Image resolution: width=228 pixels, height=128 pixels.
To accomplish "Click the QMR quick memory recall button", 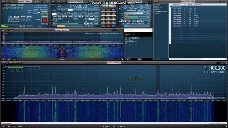I will tap(59, 19).
